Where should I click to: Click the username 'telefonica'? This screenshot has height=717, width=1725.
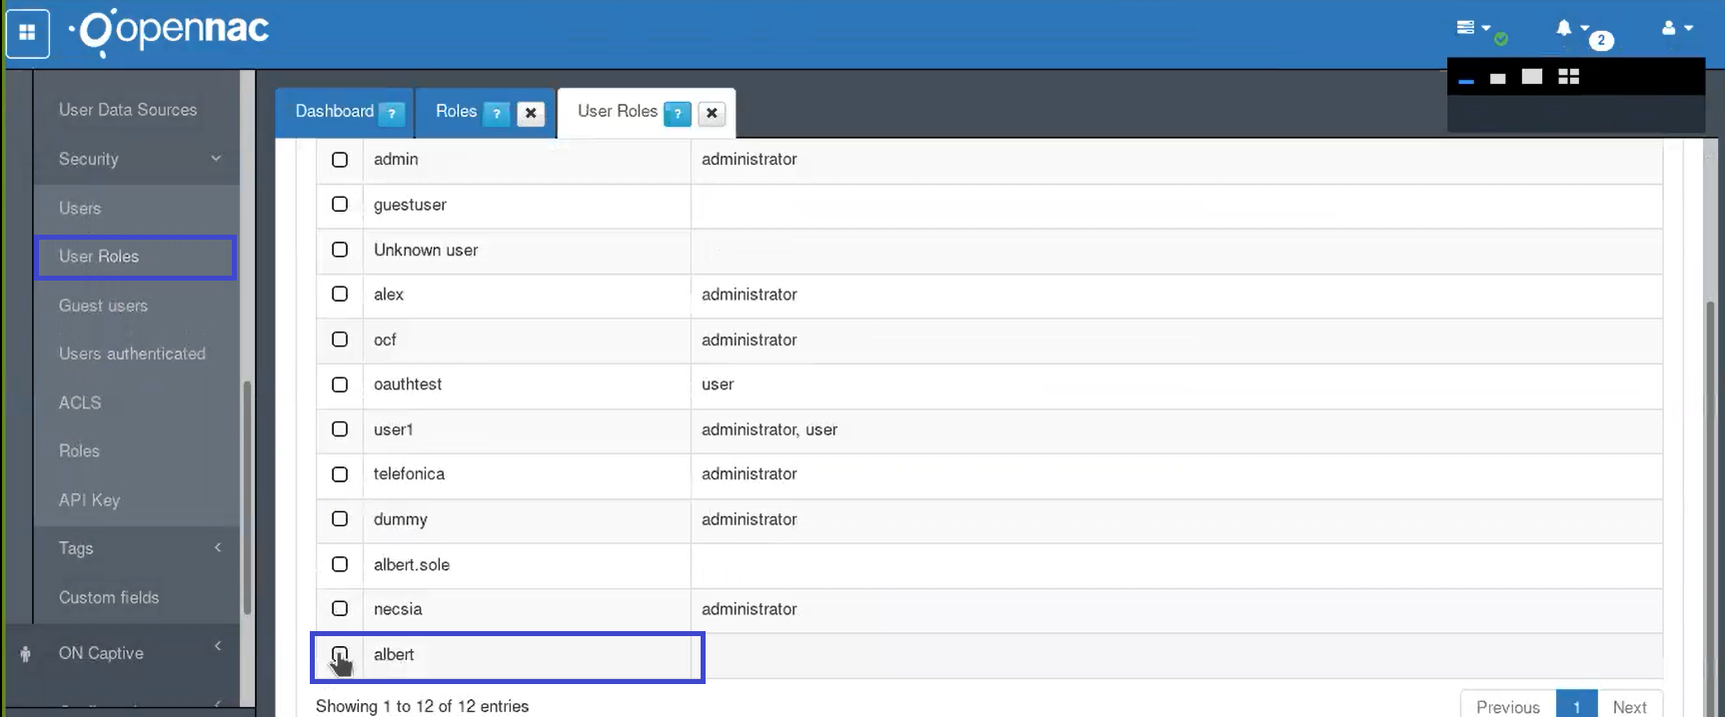[x=409, y=474]
